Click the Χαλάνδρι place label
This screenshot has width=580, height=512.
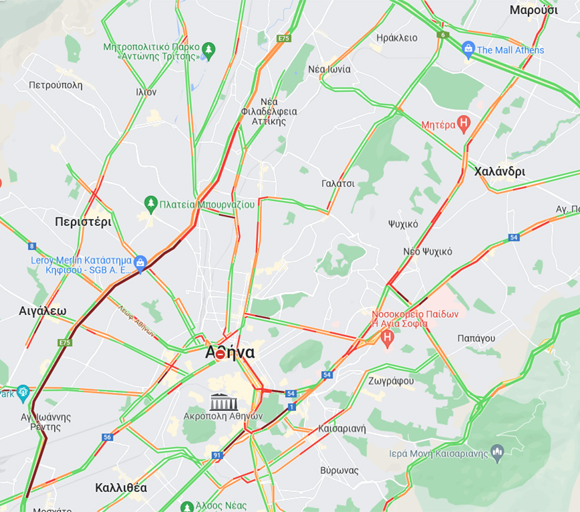[499, 172]
